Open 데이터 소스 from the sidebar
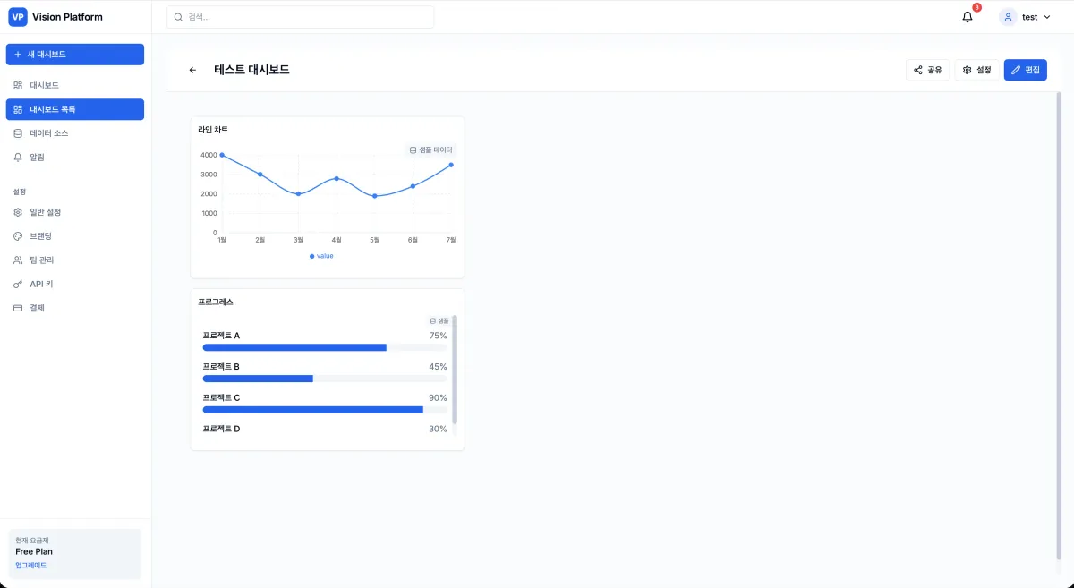The width and height of the screenshot is (1074, 588). (x=48, y=133)
